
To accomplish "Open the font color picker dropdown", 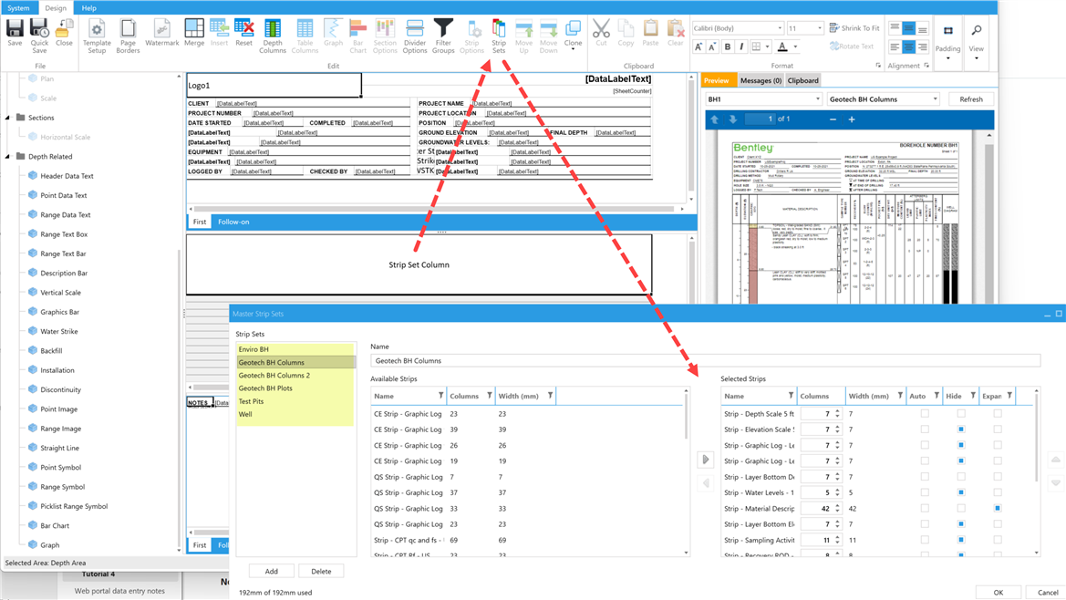I will click(x=795, y=47).
